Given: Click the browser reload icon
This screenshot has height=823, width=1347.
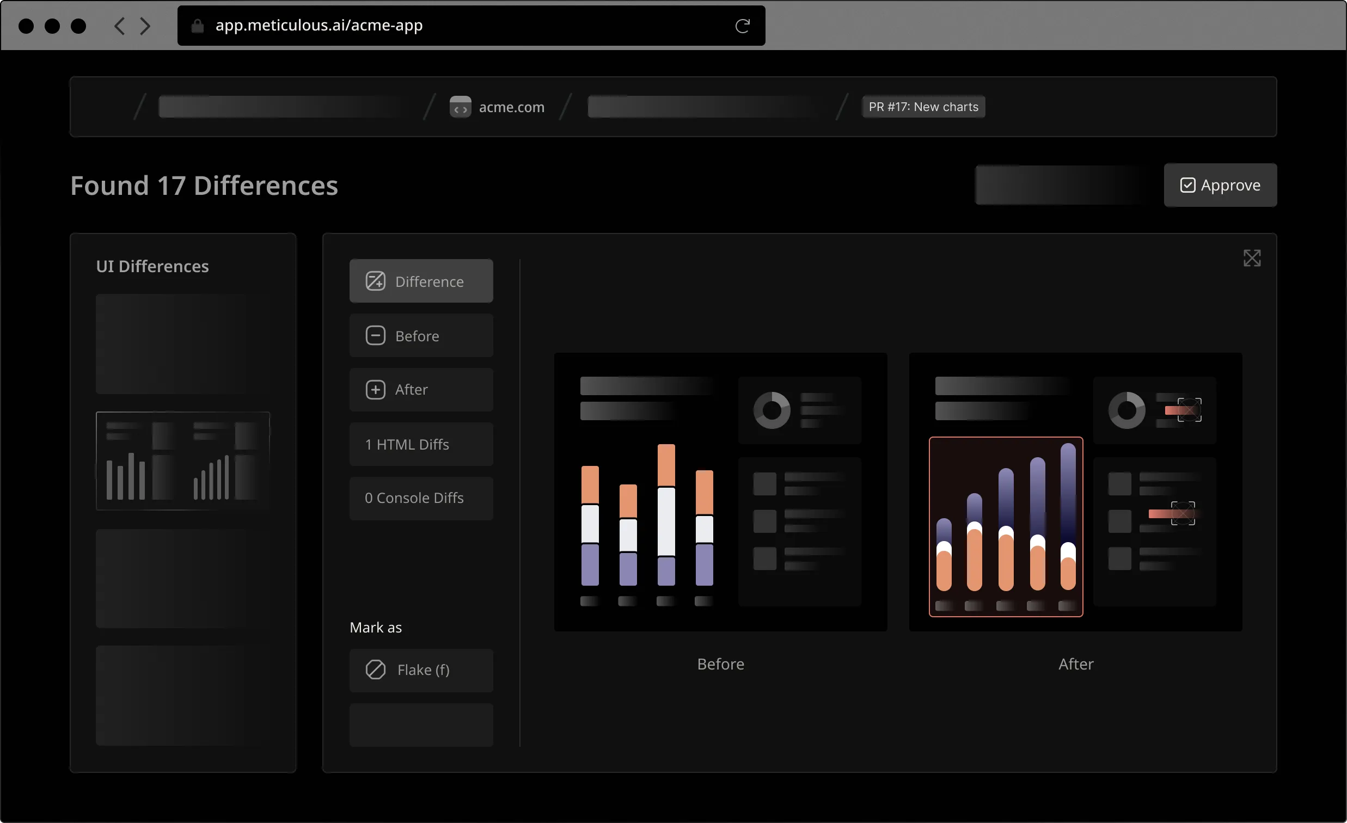Looking at the screenshot, I should [x=742, y=26].
